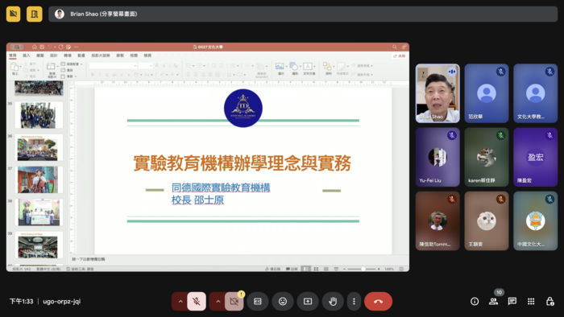Viewport: 564px width, 317px height.
Task: Click the notes area 按一下以新增備忘稿
Action: pos(89,259)
